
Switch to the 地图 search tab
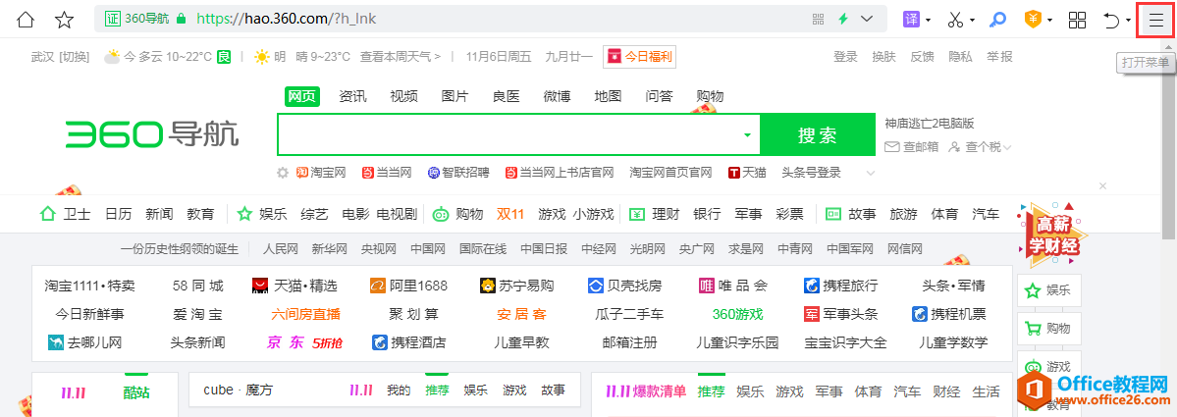tap(608, 96)
